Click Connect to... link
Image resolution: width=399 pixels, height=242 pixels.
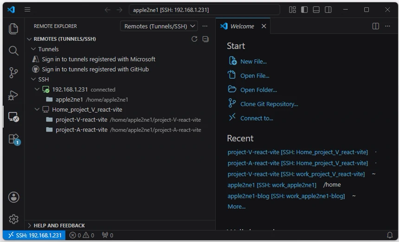[x=257, y=119]
